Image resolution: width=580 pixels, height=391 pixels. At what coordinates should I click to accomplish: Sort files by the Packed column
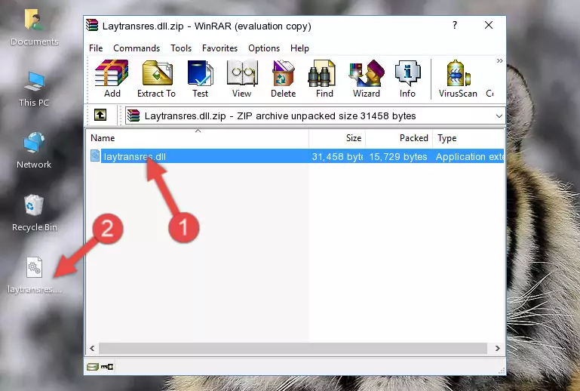tap(399, 137)
